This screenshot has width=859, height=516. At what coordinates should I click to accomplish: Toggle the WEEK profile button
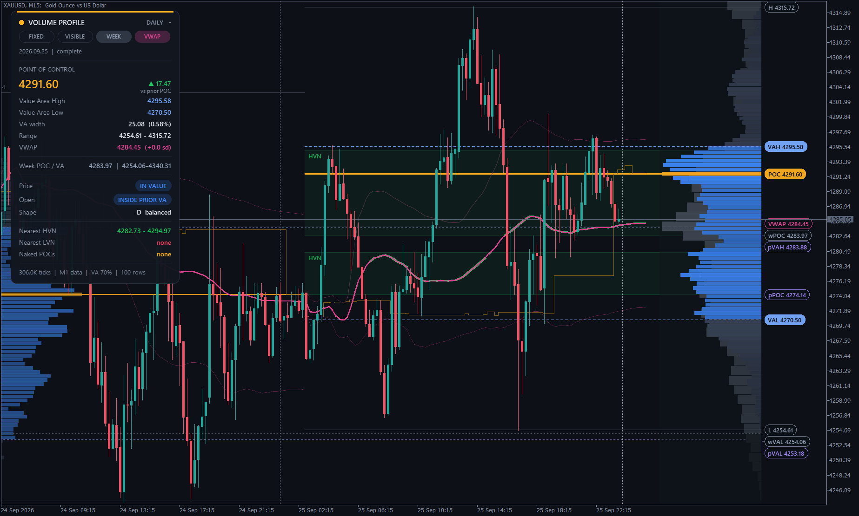(113, 37)
